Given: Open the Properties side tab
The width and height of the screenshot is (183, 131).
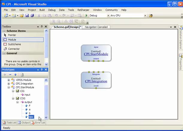Looking at the screenshot, I should (x=181, y=62).
